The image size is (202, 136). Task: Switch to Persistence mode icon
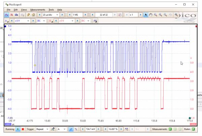11,15
